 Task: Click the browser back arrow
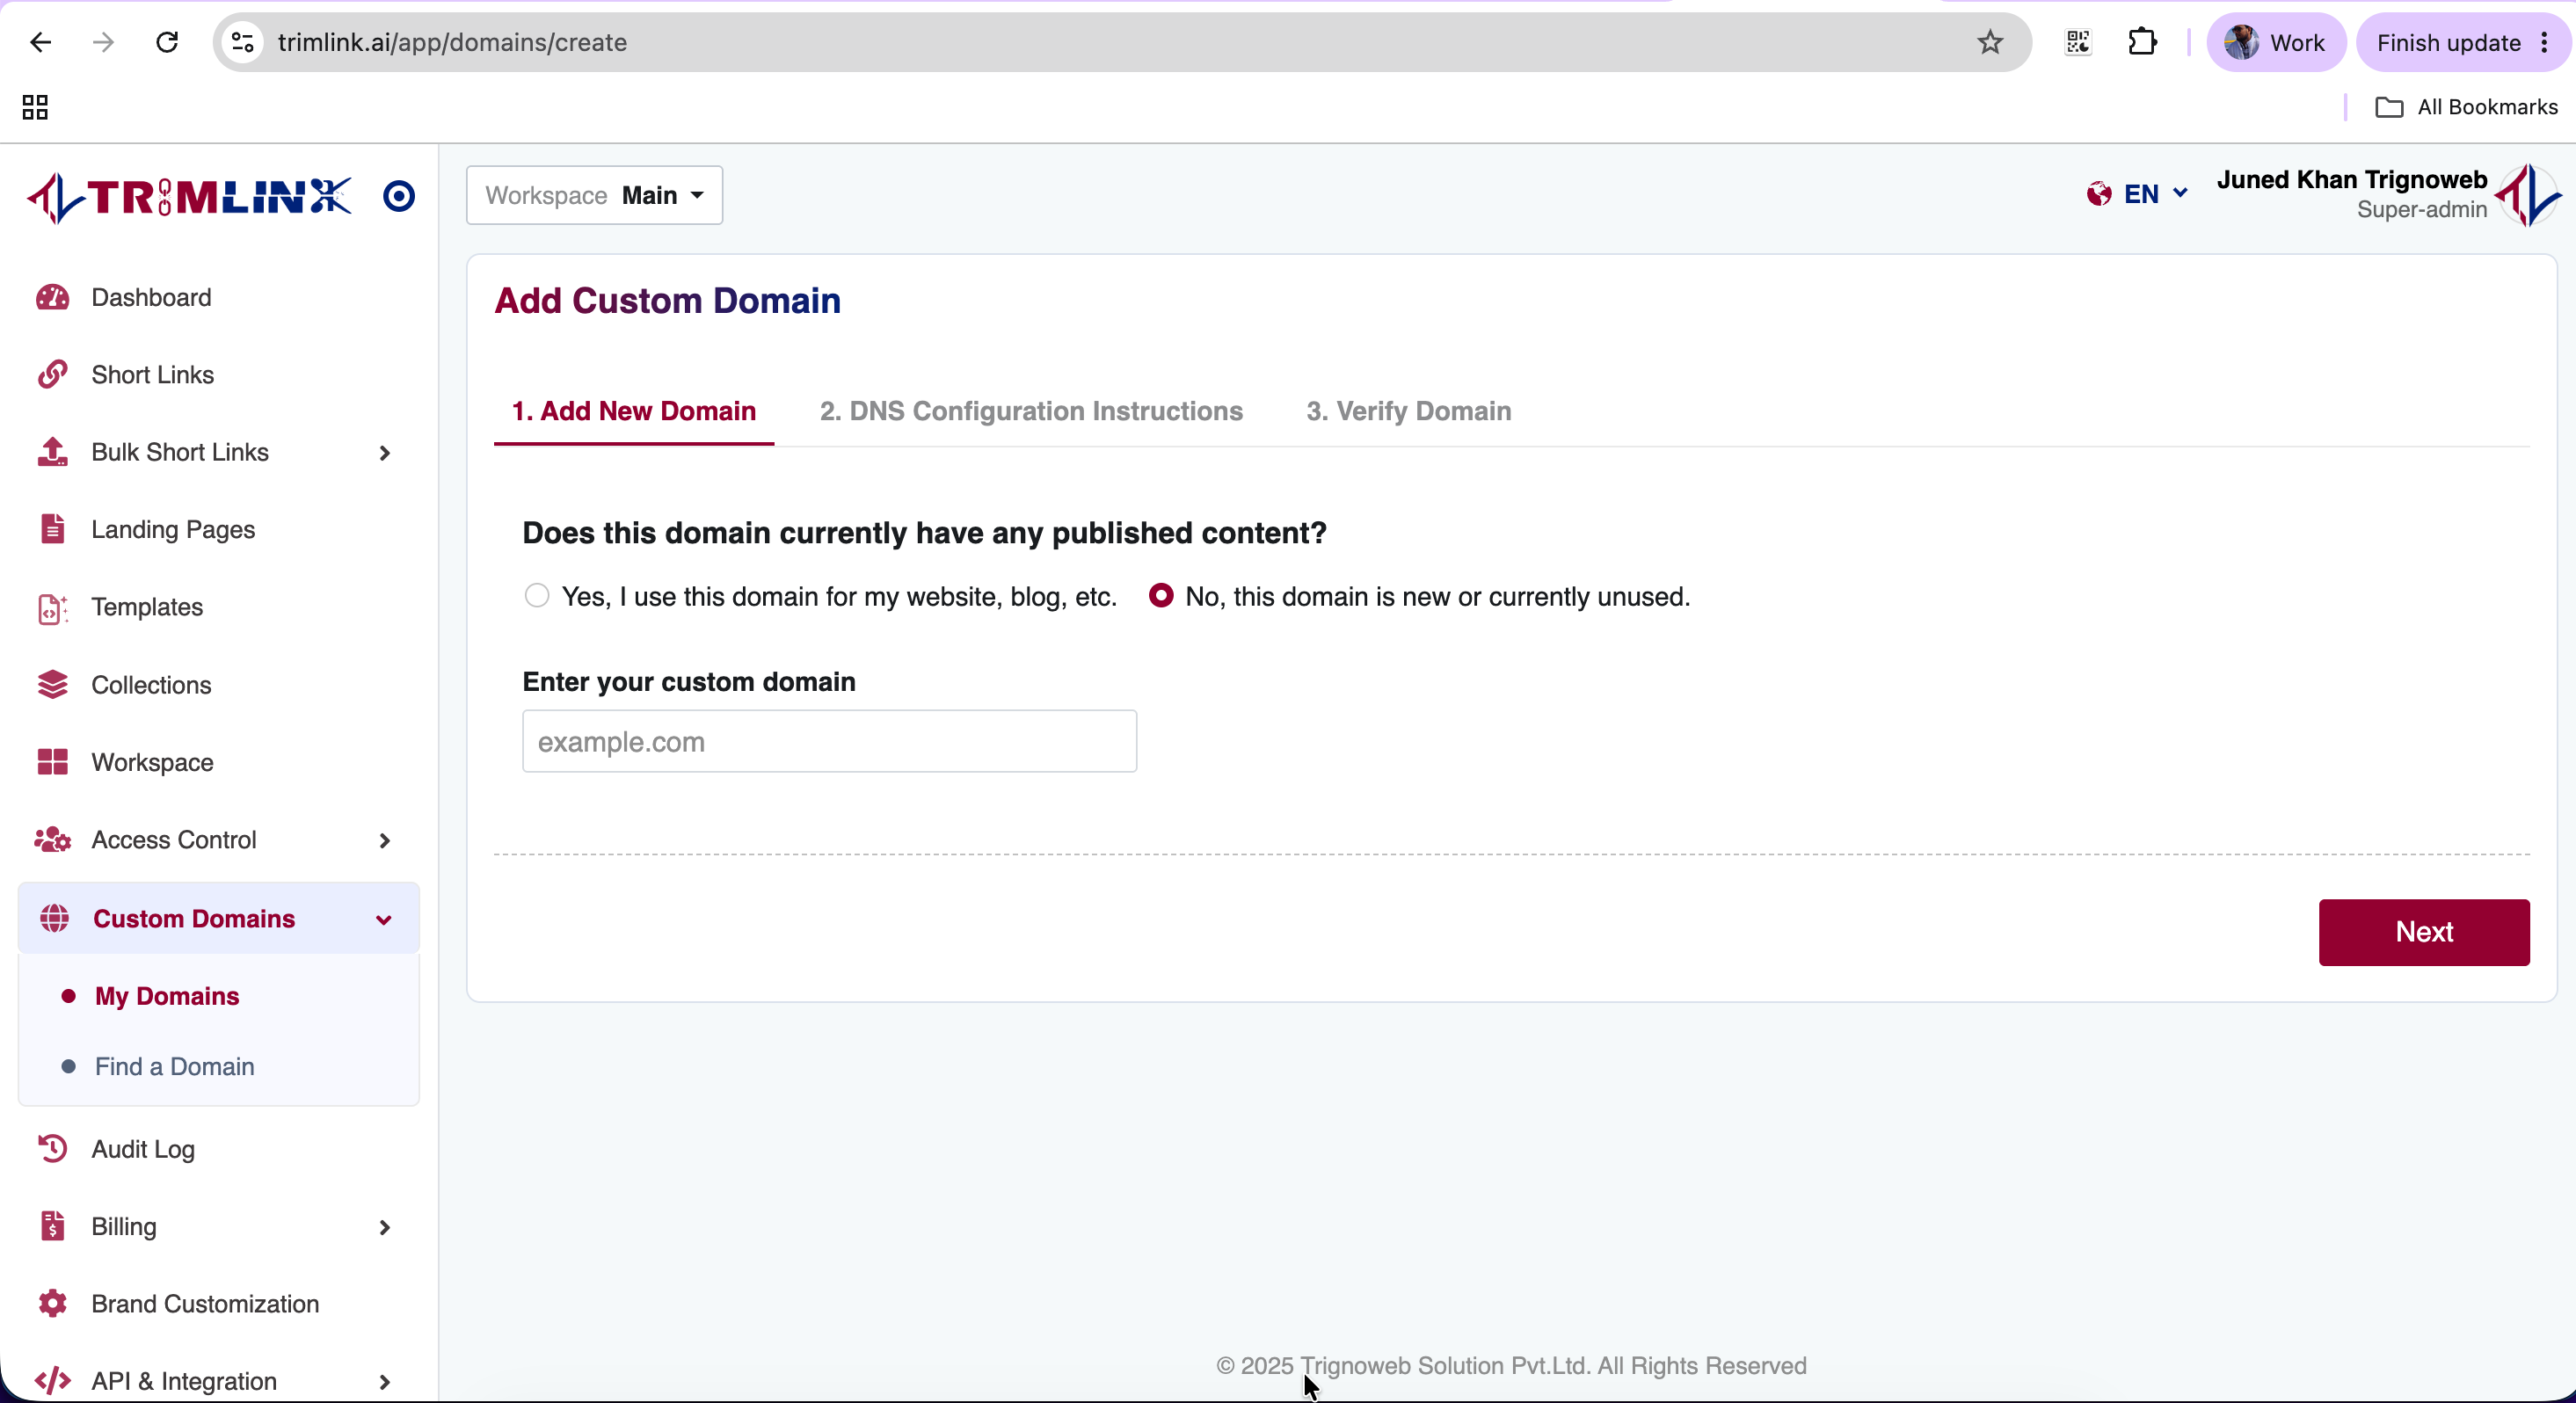click(x=40, y=42)
